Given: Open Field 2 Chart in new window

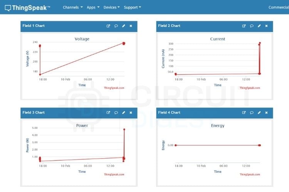Looking at the screenshot, I should pos(244,26).
